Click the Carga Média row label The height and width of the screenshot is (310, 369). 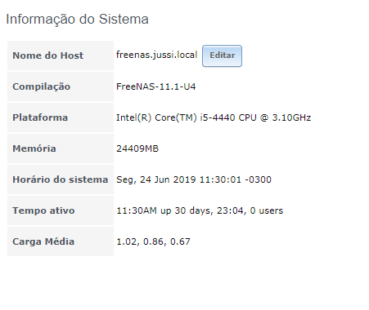pyautogui.click(x=43, y=241)
